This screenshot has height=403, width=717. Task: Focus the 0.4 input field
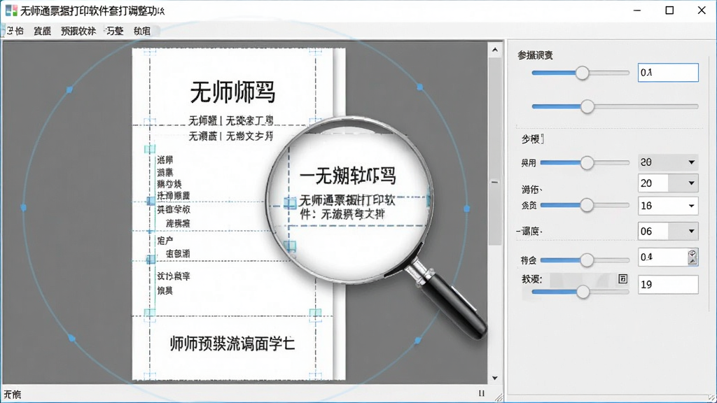click(662, 257)
